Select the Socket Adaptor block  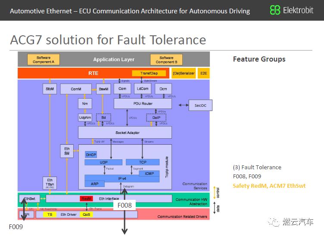click(125, 132)
